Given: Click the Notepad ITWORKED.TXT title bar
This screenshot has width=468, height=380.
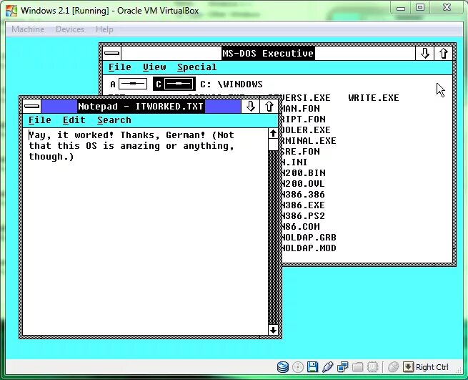Looking at the screenshot, I should pyautogui.click(x=141, y=107).
